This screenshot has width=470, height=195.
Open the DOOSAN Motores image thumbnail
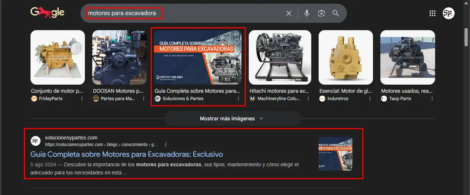[119, 57]
